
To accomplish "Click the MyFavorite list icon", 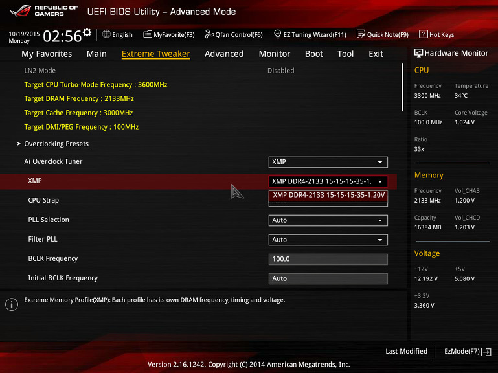I will click(x=148, y=34).
